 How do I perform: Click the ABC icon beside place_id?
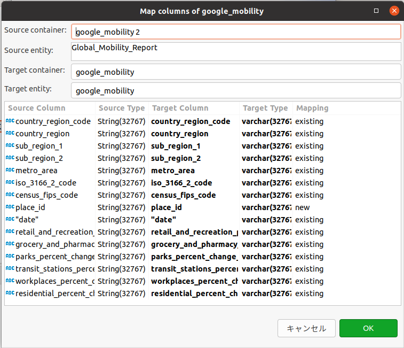tap(10, 207)
